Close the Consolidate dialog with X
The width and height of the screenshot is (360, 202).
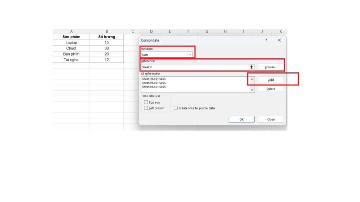click(x=279, y=40)
